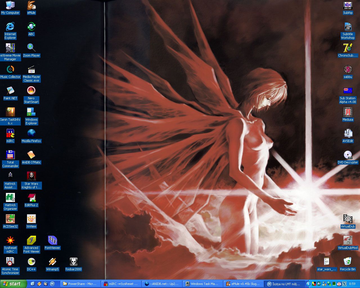Select the DC++ desktop icon
Viewport: 360px width, 288px height.
click(31, 264)
